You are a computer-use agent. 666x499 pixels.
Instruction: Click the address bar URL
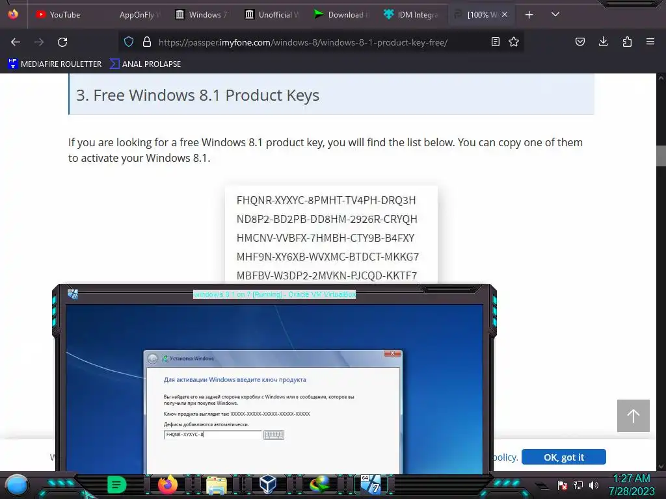303,42
